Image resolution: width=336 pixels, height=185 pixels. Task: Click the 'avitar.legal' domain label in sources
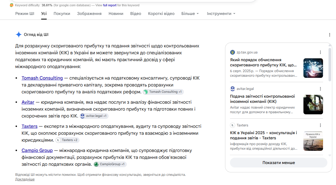tap(245, 89)
